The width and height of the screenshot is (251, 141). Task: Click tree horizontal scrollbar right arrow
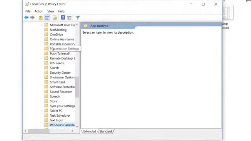72,131
